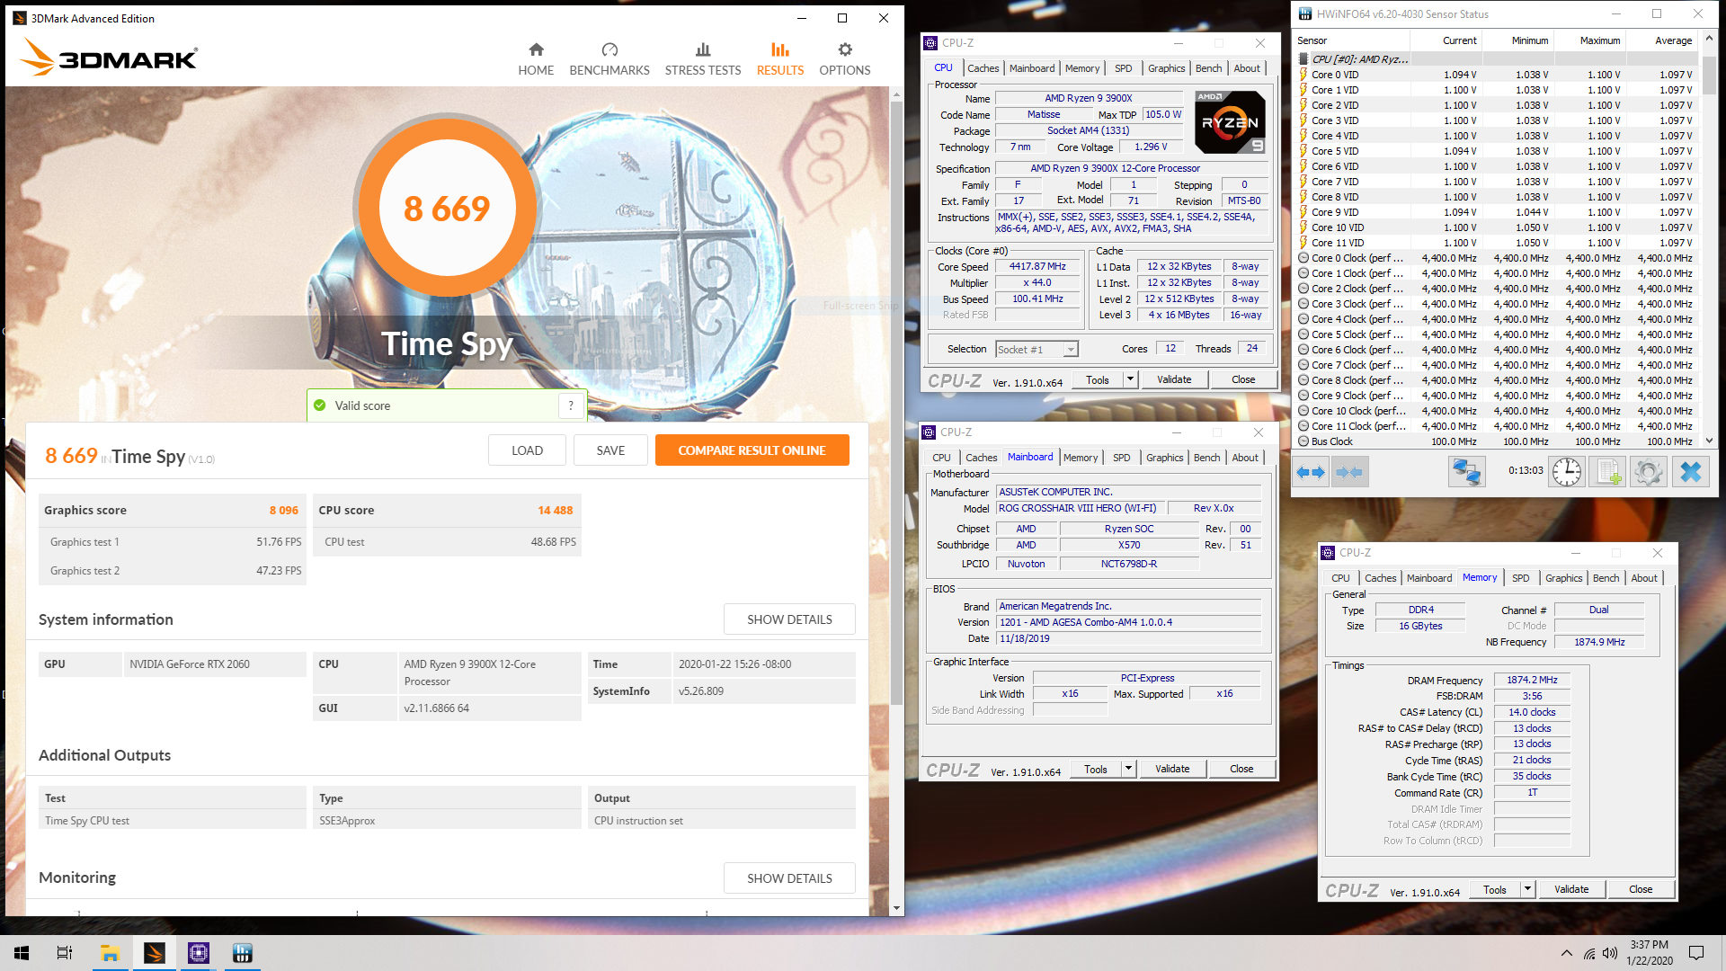Open the Options gear icon in 3DMark
The image size is (1726, 971).
pyautogui.click(x=844, y=49)
